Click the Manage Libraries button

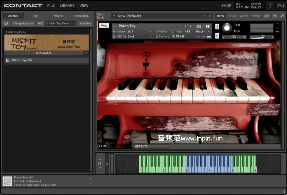23,23
